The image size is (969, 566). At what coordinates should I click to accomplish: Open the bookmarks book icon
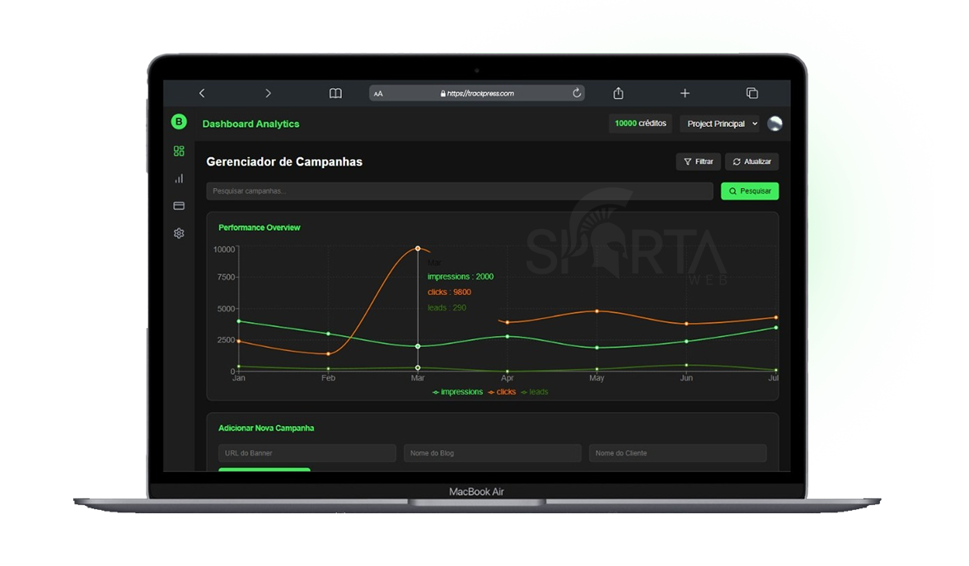[x=335, y=93]
